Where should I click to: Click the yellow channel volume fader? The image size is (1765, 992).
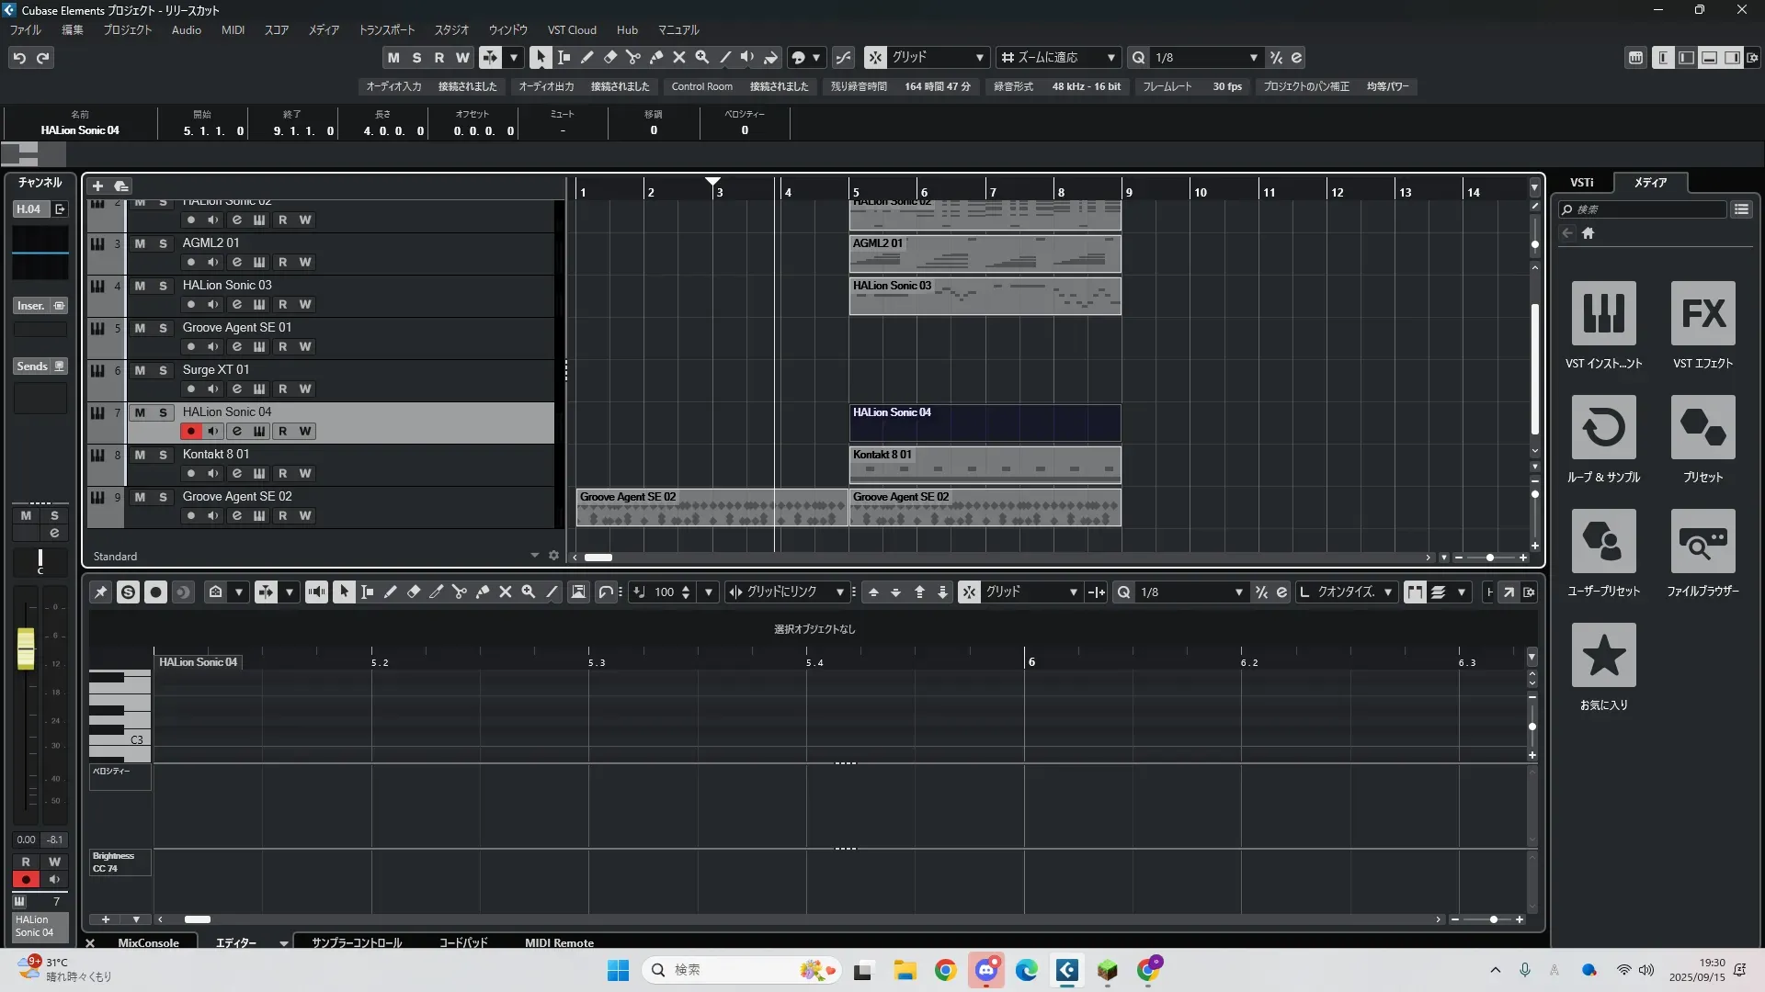(26, 648)
